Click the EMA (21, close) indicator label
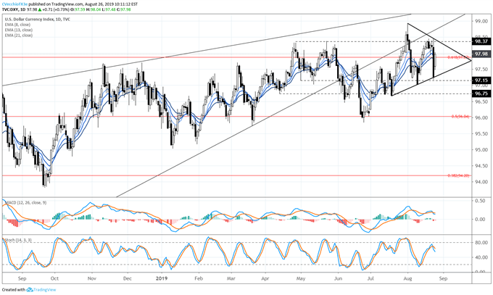Screen dimensions: 493x295 click(19, 36)
